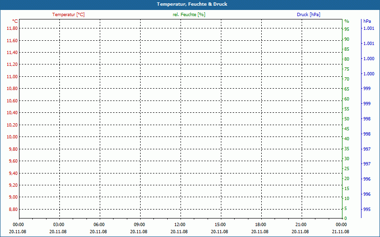Image resolution: width=380 pixels, height=237 pixels.
Task: Click temperature axis value 10,60
Action: (12, 100)
